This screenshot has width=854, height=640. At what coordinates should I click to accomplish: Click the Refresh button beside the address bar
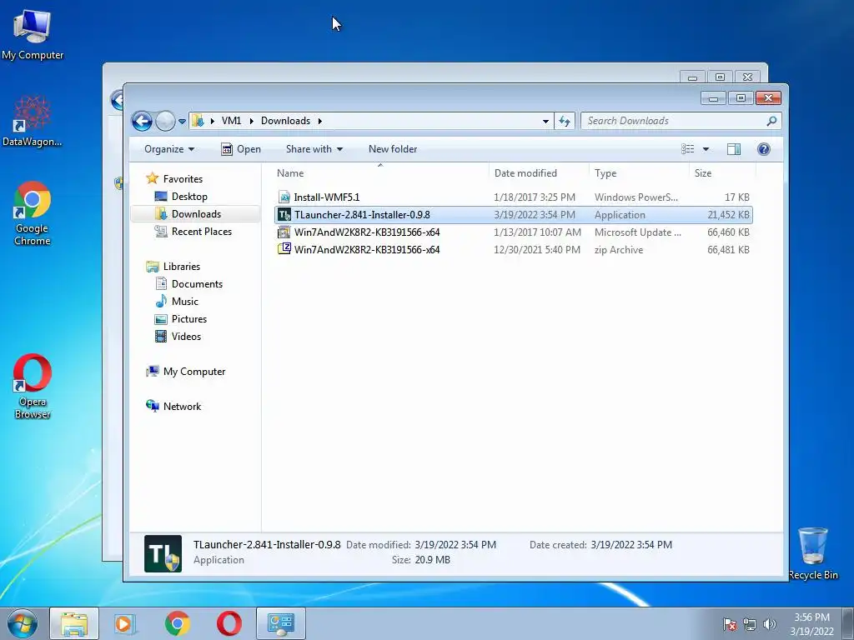coord(565,121)
